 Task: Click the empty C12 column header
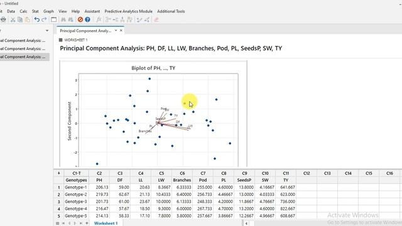(307, 173)
